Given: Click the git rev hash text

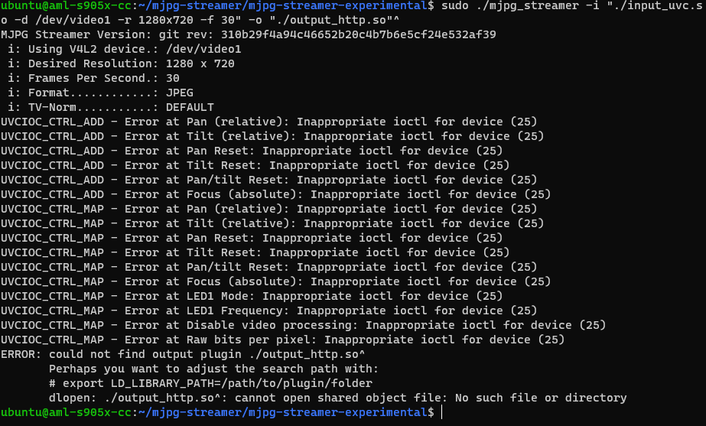Looking at the screenshot, I should tap(359, 34).
